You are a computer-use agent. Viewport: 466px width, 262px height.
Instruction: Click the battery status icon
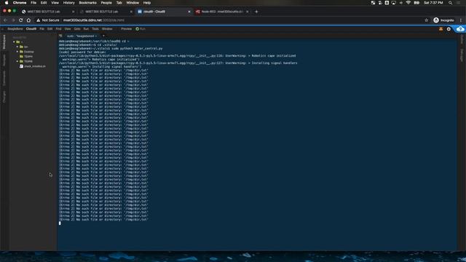click(x=416, y=3)
